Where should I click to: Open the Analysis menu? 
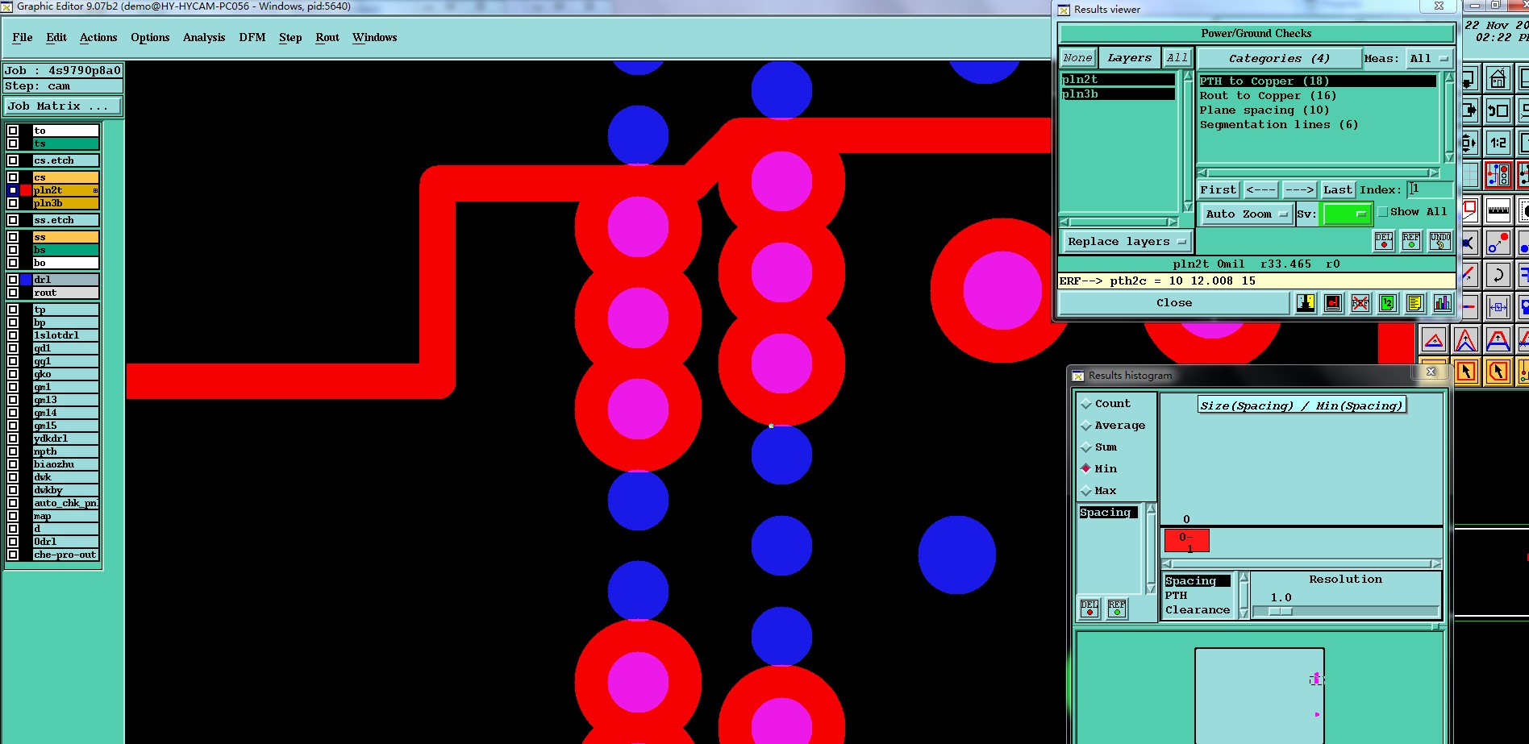point(204,37)
